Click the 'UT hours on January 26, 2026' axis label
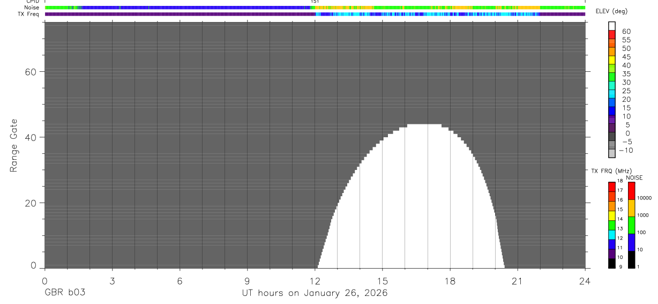This screenshot has height=304, width=658. tap(314, 293)
